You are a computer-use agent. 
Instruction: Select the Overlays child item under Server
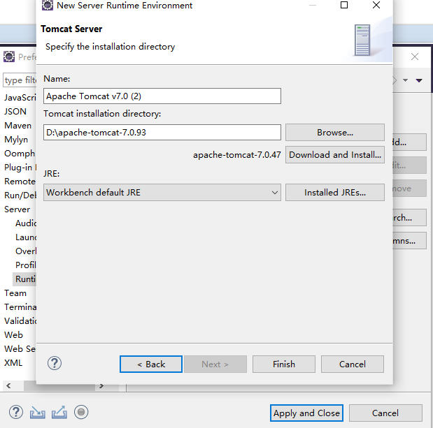(x=26, y=251)
